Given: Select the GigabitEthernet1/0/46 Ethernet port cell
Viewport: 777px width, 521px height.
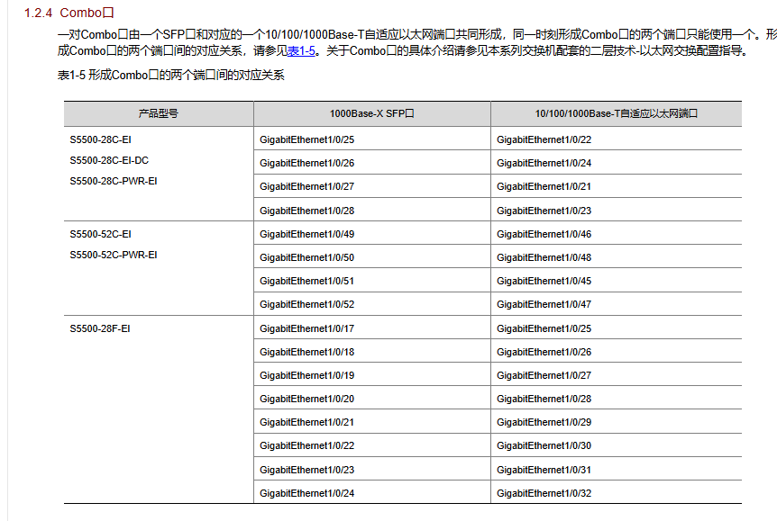Looking at the screenshot, I should tap(544, 234).
